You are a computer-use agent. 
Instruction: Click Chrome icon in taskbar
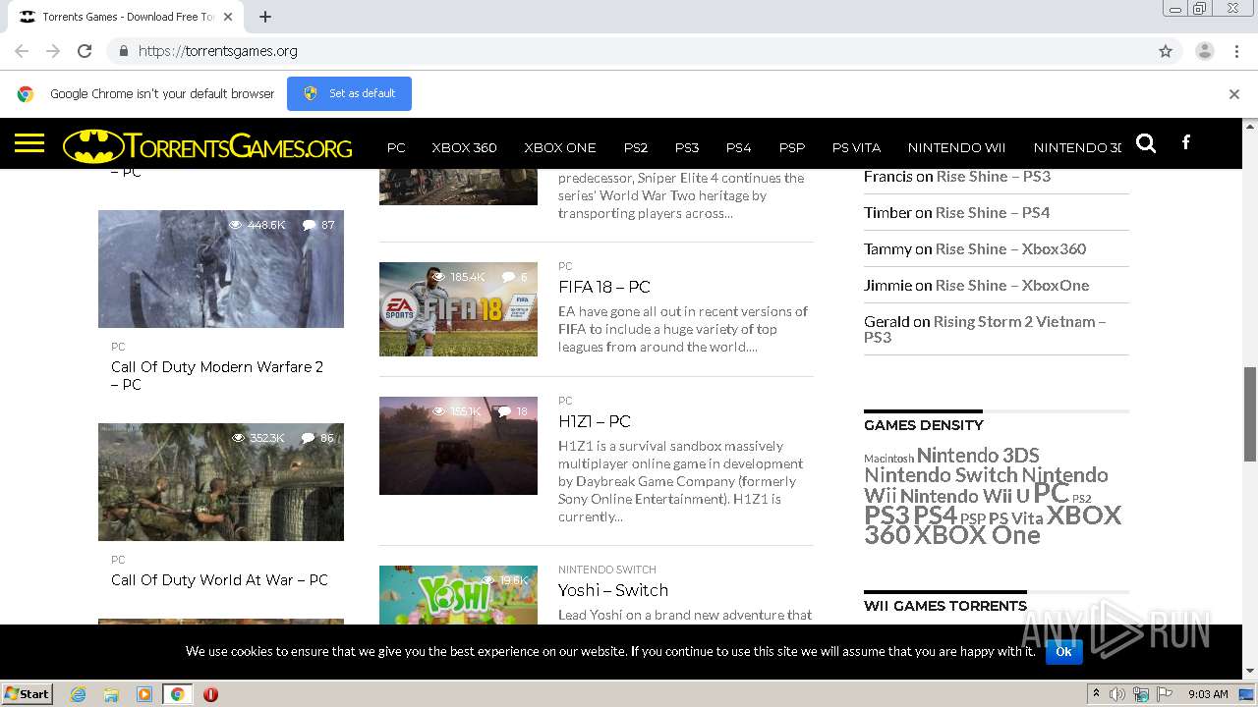[x=177, y=694]
